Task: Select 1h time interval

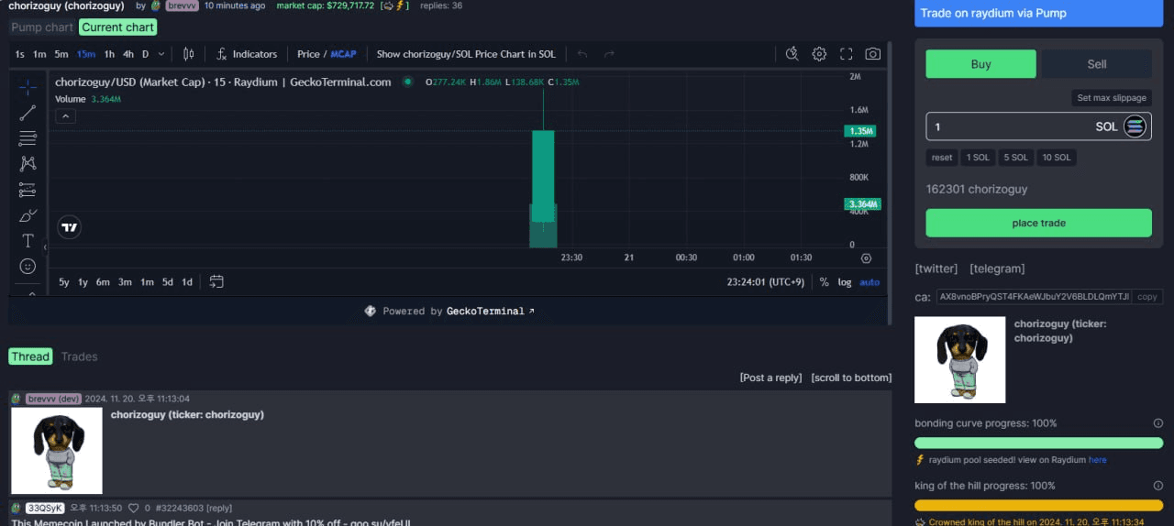Action: tap(109, 54)
